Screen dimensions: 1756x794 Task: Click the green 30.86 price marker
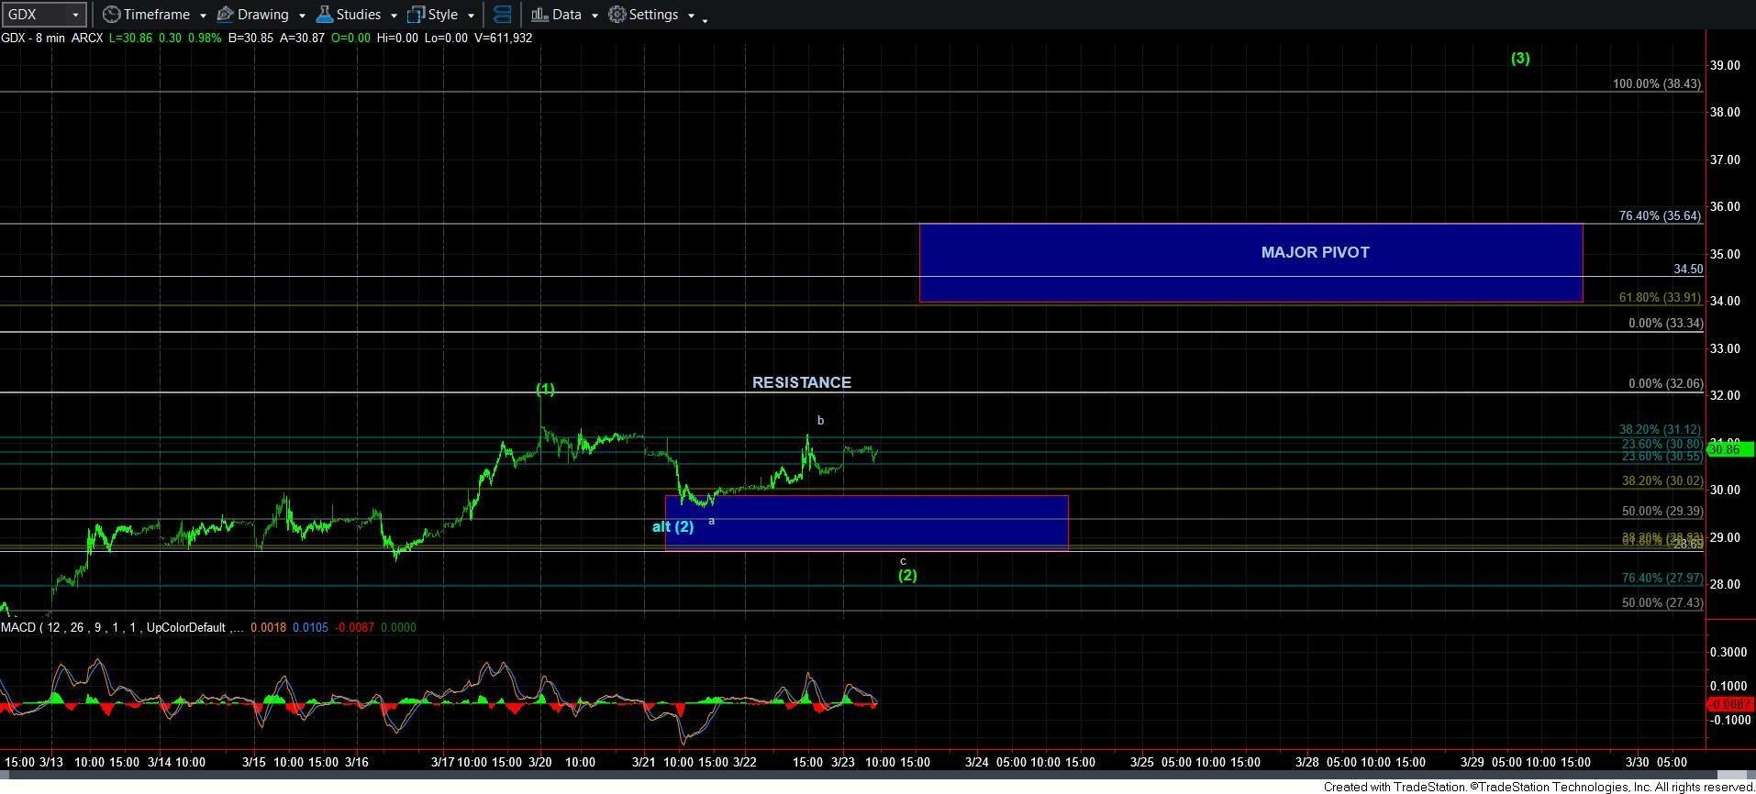coord(1729,449)
